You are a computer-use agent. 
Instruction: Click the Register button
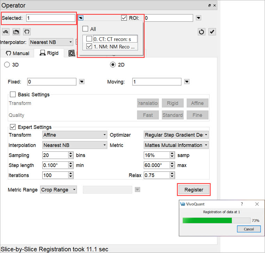pos(194,190)
